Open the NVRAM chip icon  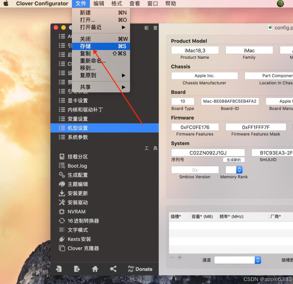(x=62, y=211)
